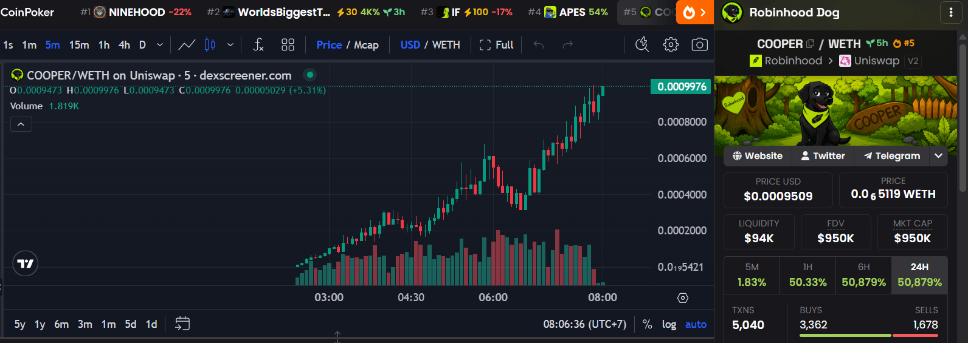
Task: Open chart settings gear icon
Action: point(671,44)
